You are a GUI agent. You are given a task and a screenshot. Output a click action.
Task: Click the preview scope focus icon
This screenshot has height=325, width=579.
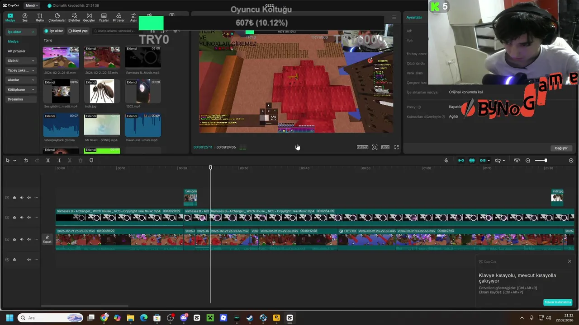[375, 147]
